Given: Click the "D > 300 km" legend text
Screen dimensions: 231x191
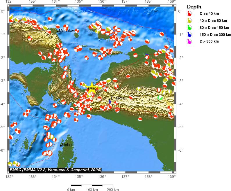Looking at the screenshot, I should [x=209, y=41].
